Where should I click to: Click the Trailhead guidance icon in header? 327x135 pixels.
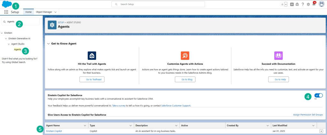[x=297, y=4]
